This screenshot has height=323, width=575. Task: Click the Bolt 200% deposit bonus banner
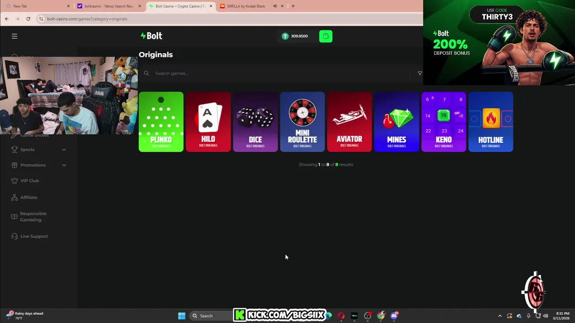point(499,43)
